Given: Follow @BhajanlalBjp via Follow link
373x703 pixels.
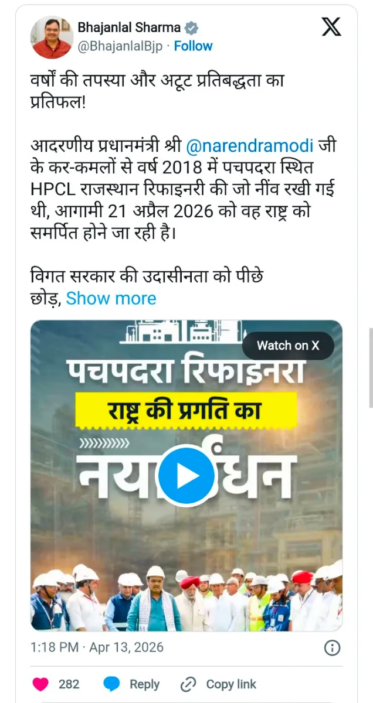Looking at the screenshot, I should 194,46.
